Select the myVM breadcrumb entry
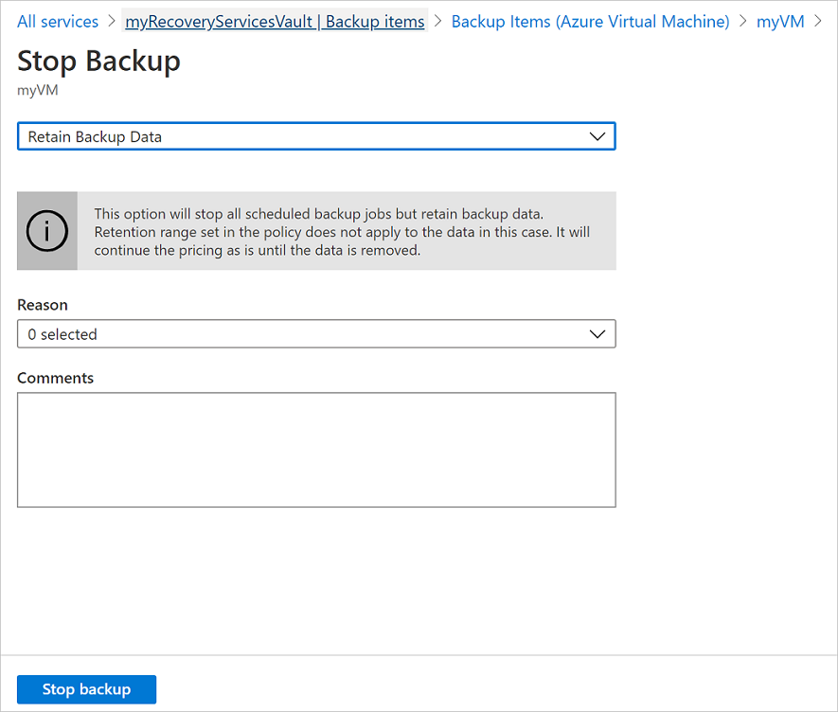The height and width of the screenshot is (712, 838). 780,21
